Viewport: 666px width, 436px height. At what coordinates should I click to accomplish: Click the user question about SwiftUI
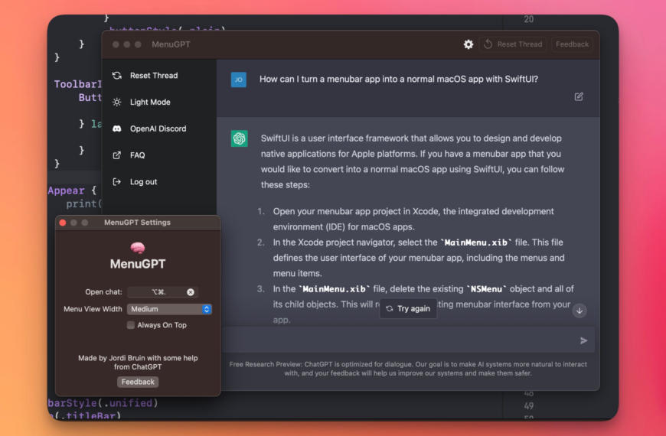(399, 79)
